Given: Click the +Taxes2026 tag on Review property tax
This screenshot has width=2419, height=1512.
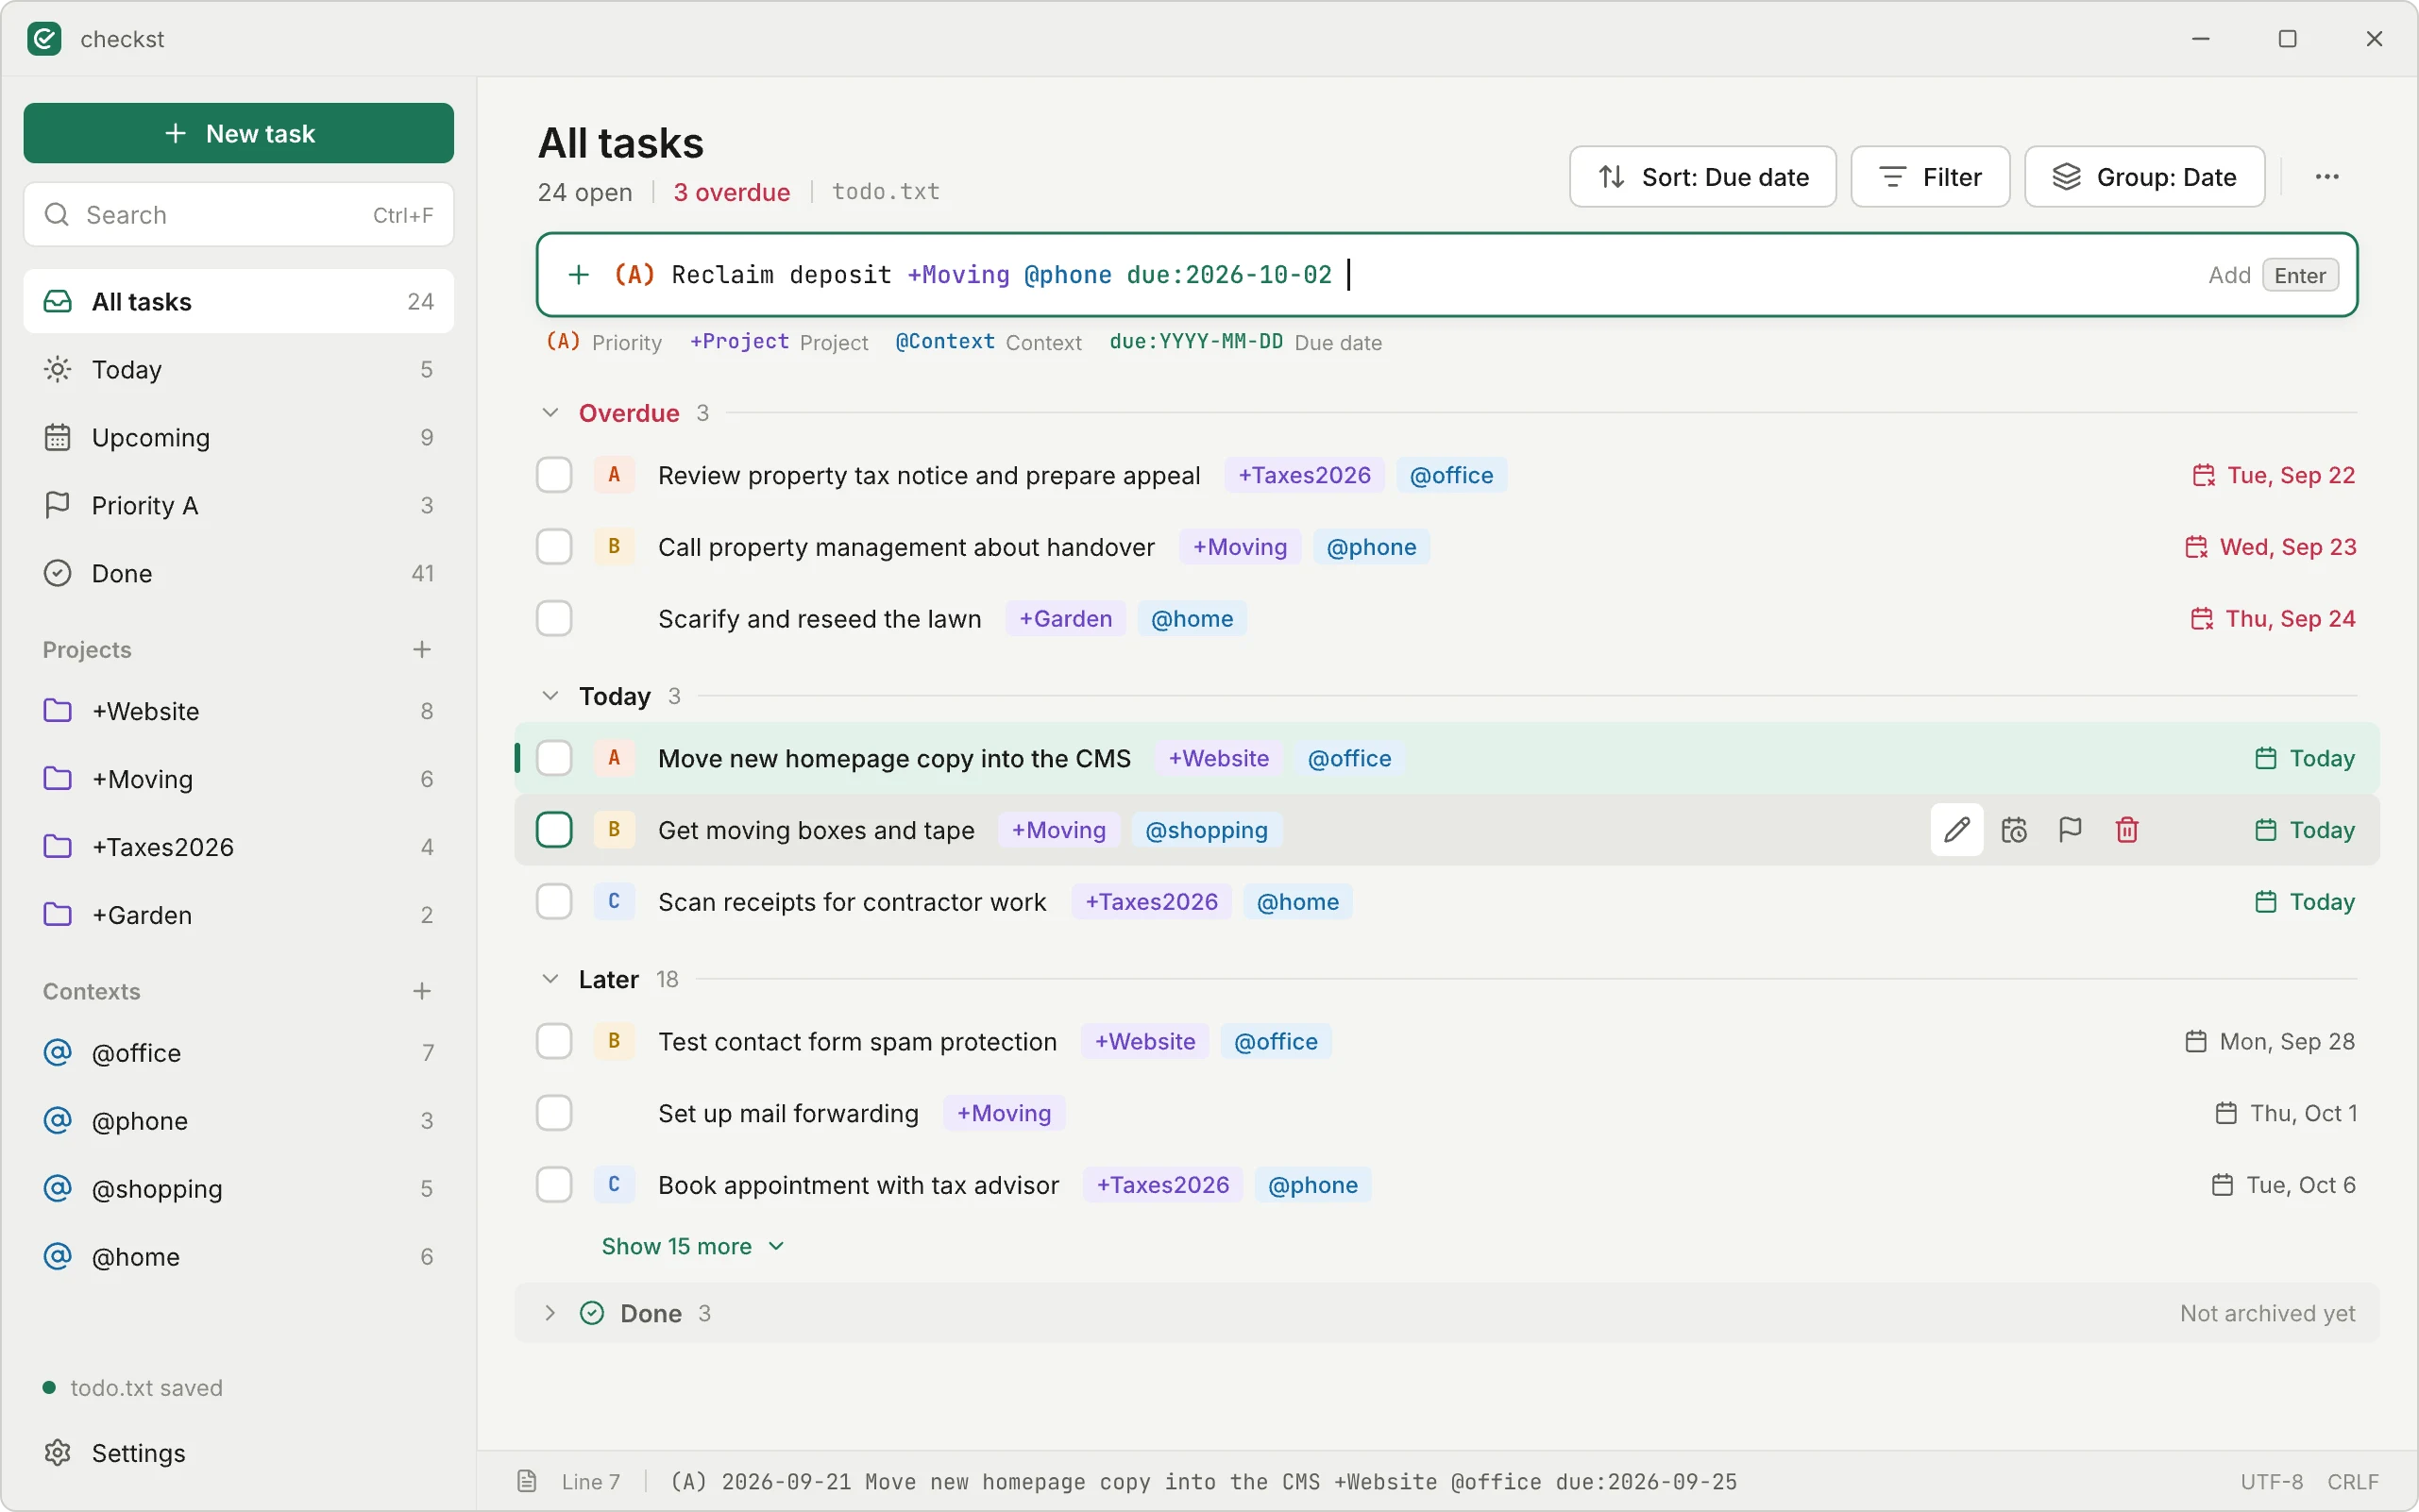Looking at the screenshot, I should pos(1305,475).
